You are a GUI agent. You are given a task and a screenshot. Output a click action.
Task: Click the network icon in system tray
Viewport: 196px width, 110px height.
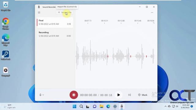173,106
